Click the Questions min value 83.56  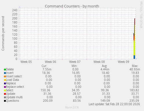[77, 101]
